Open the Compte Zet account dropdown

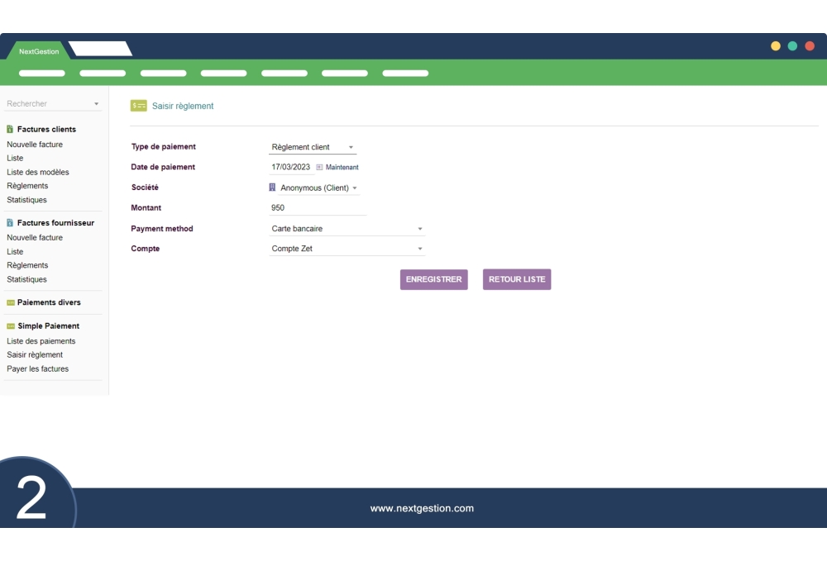(347, 249)
